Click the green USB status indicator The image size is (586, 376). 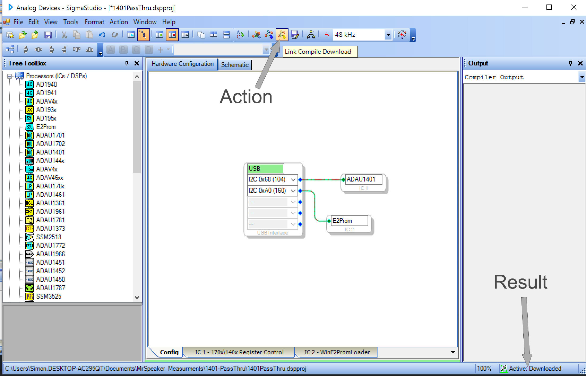pos(265,169)
